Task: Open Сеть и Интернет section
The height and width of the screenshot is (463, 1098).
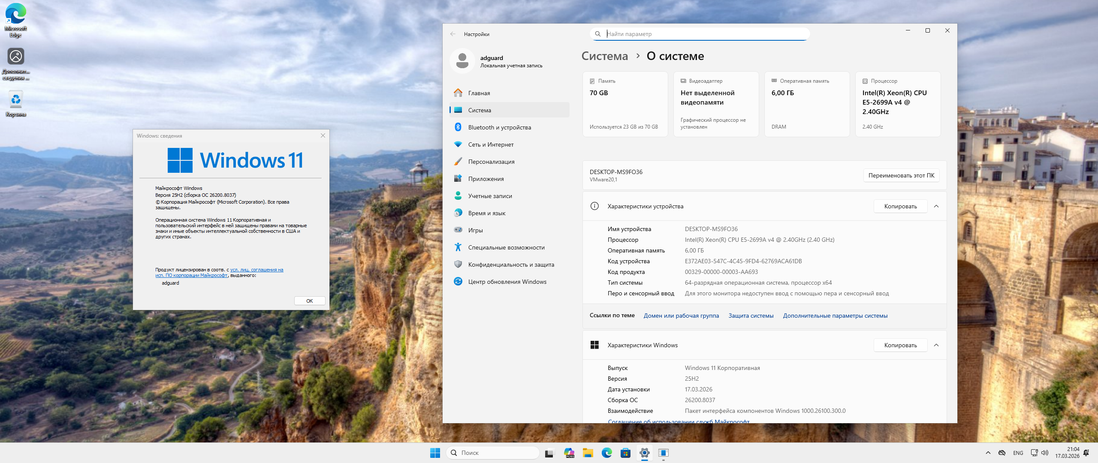Action: 491,144
